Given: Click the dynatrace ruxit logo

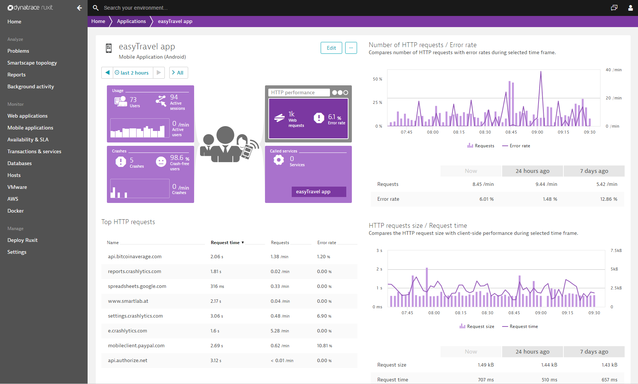Looking at the screenshot, I should click(30, 7).
